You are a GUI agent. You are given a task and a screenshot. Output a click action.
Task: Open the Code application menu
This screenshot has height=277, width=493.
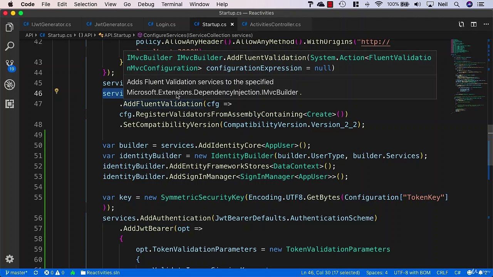[28, 4]
